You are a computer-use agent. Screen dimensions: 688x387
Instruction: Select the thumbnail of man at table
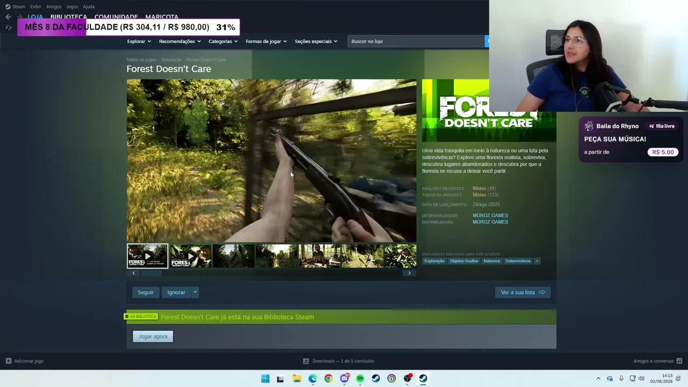coord(320,256)
